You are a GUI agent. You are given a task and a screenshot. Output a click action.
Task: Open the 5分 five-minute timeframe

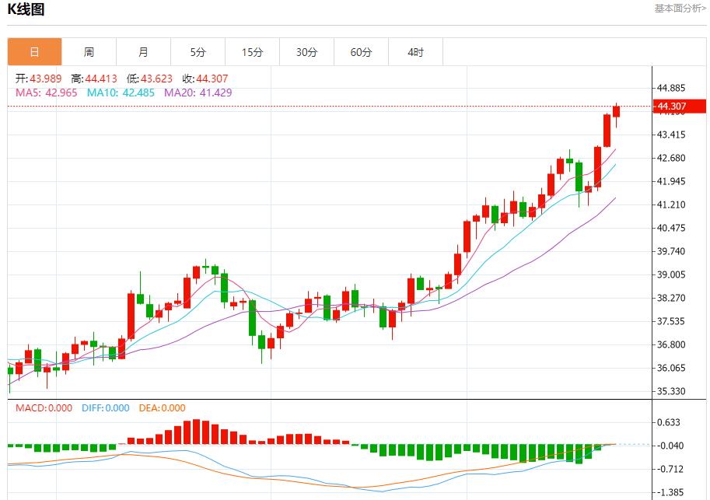click(198, 51)
